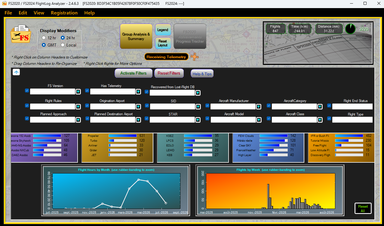Toggle the Planned Approach checkbox
The width and height of the screenshot is (384, 226).
[x=27, y=119]
